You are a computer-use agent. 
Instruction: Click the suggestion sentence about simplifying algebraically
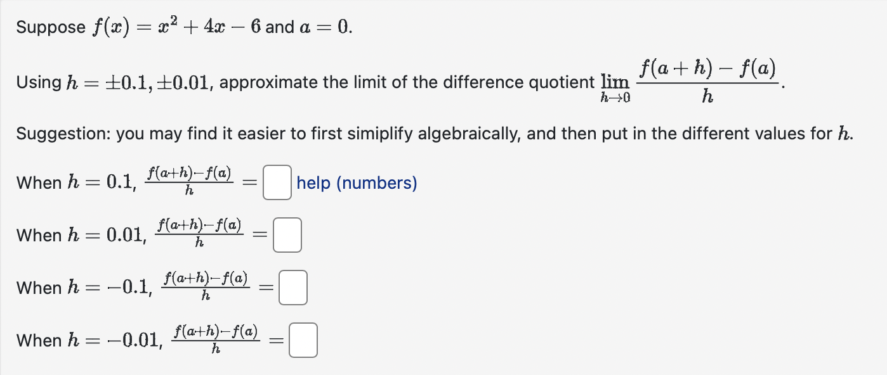tap(381, 133)
